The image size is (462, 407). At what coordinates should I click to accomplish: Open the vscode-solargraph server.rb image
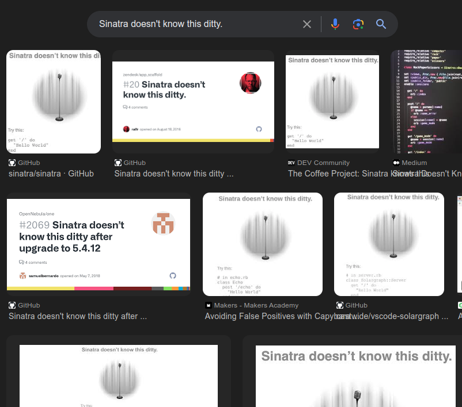(389, 244)
